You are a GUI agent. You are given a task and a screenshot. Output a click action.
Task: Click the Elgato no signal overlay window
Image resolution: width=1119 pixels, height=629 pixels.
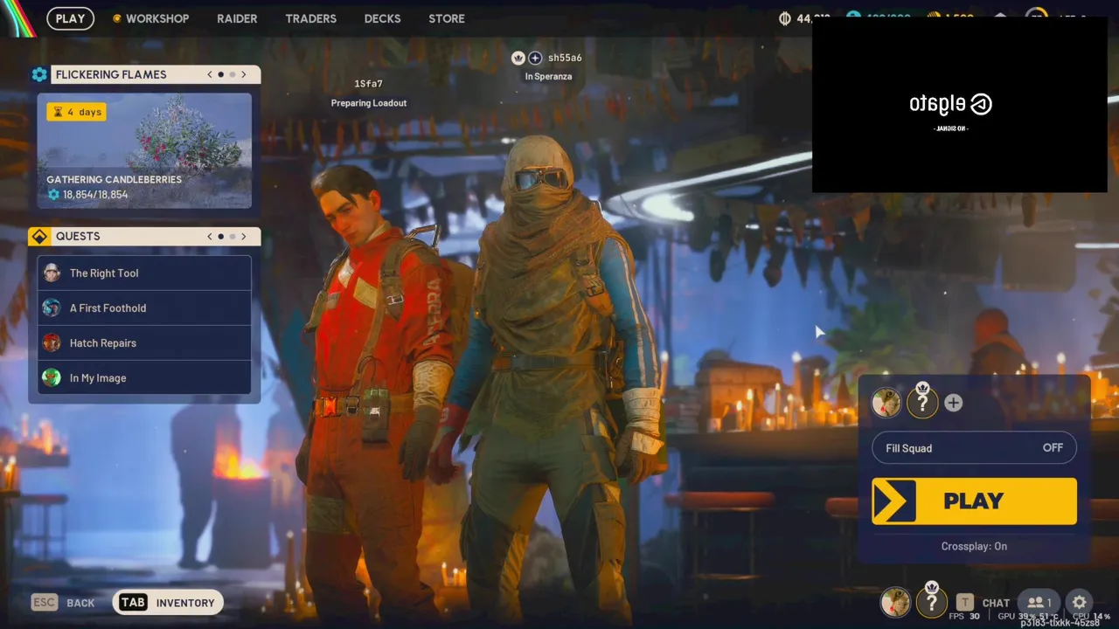960,105
